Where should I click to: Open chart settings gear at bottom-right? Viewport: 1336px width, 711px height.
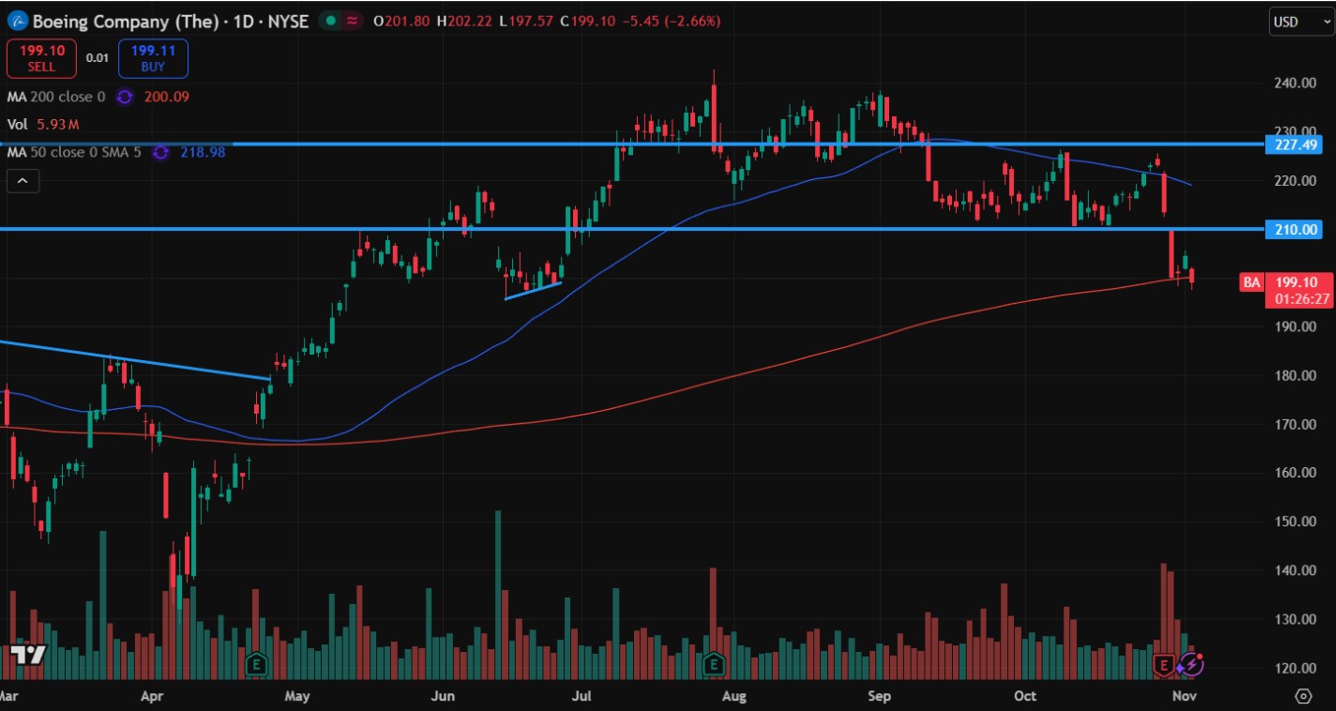[x=1304, y=694]
